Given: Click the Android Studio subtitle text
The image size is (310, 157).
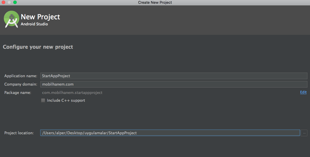Looking at the screenshot, I should [34, 24].
